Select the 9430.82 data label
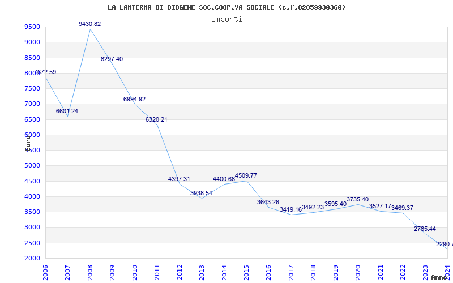453x283 pixels. 90,24
